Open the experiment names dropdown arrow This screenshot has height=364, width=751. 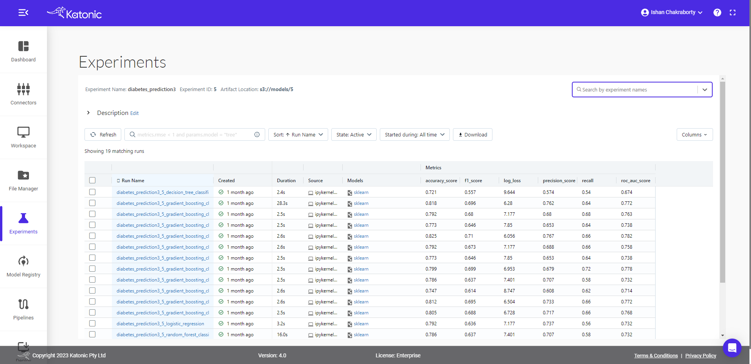click(705, 90)
